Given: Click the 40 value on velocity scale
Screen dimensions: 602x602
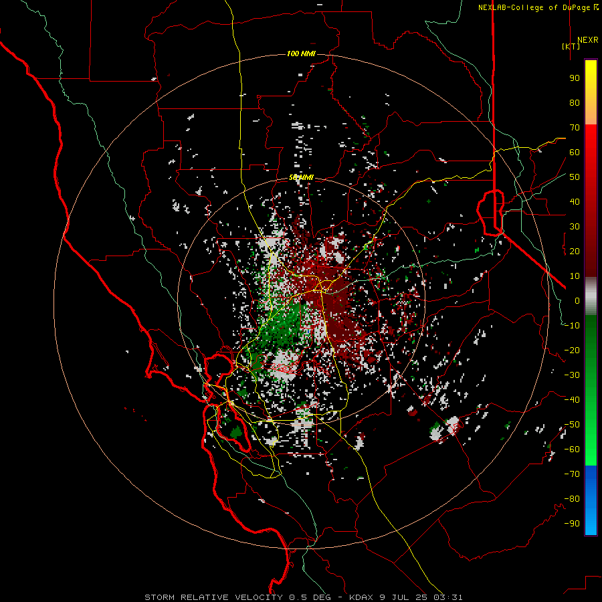Looking at the screenshot, I should pyautogui.click(x=575, y=202).
